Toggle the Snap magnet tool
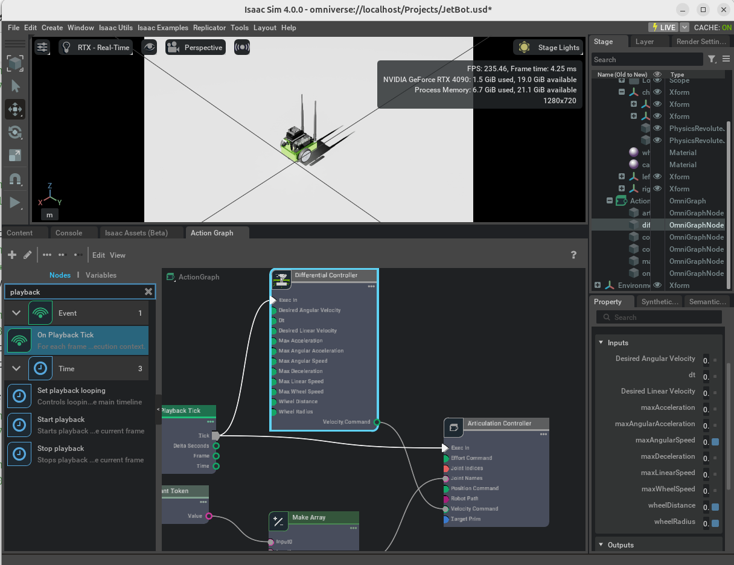 point(15,179)
